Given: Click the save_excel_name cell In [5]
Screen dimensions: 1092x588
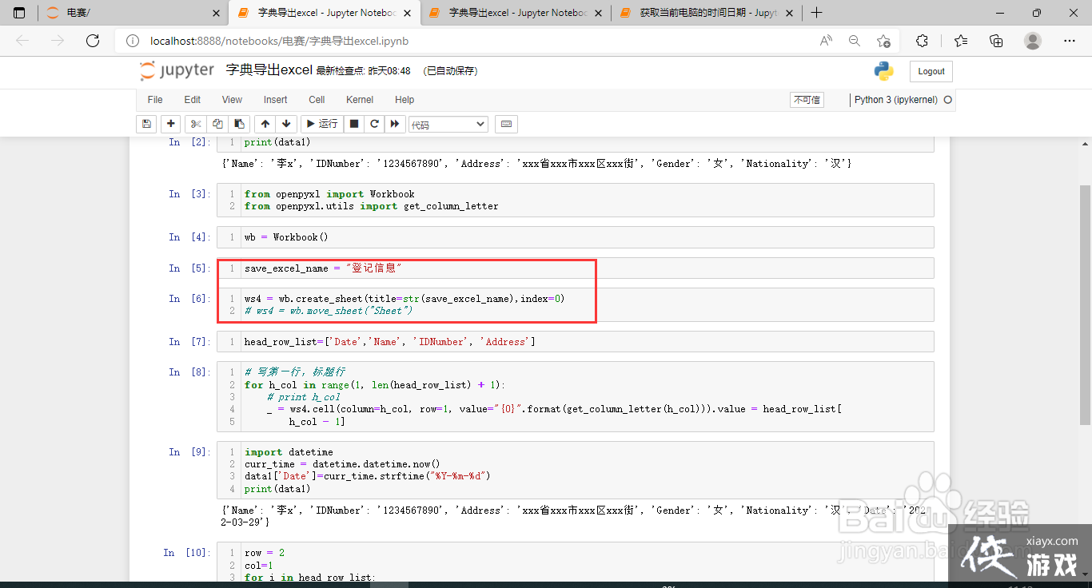Looking at the screenshot, I should tap(576, 268).
